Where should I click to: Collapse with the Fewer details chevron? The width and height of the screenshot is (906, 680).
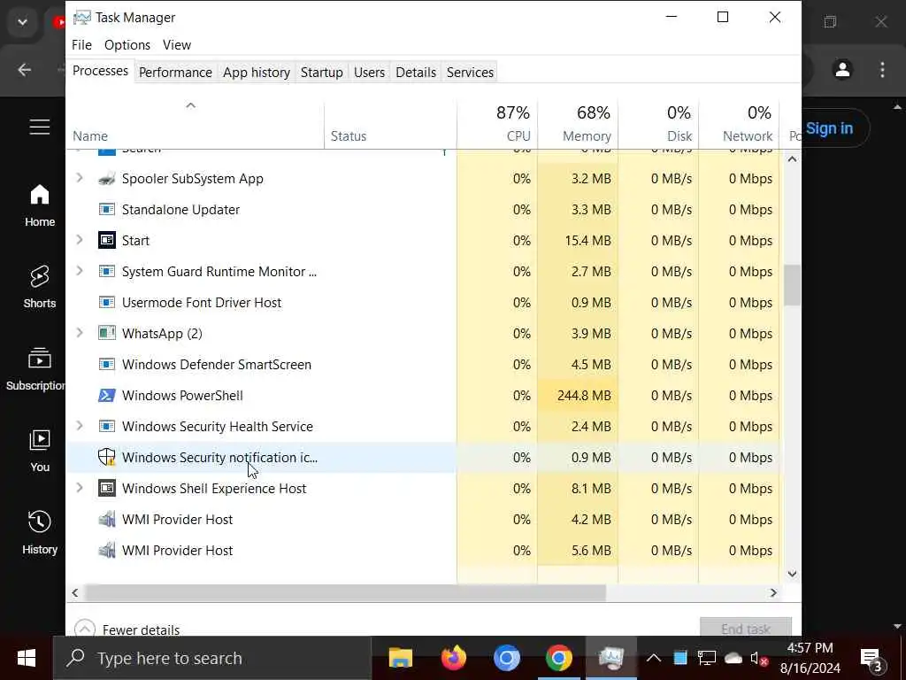click(84, 630)
